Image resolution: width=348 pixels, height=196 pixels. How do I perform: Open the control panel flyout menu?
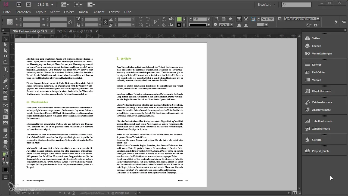(x=344, y=22)
